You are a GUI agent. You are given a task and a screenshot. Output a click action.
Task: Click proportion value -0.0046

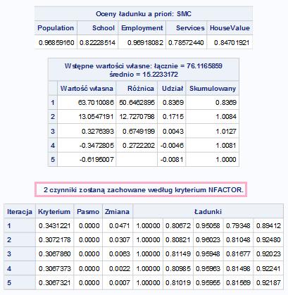tap(173, 145)
